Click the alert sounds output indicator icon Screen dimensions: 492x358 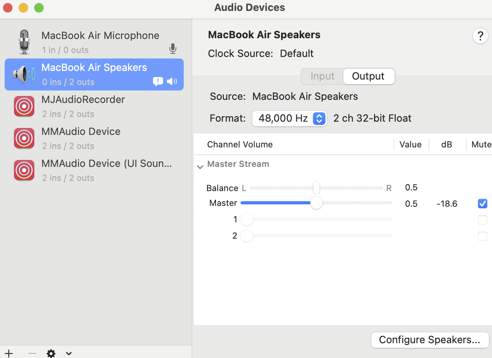158,82
